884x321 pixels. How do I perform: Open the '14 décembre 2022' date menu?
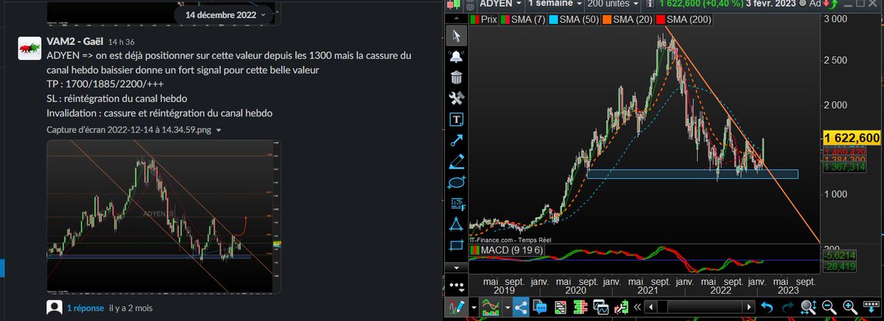point(226,14)
